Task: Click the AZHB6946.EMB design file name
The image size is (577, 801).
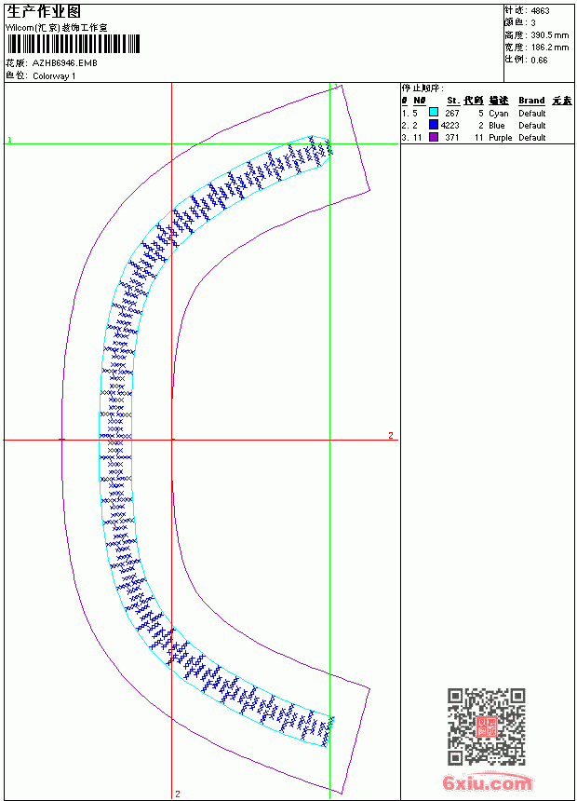Action: 64,63
